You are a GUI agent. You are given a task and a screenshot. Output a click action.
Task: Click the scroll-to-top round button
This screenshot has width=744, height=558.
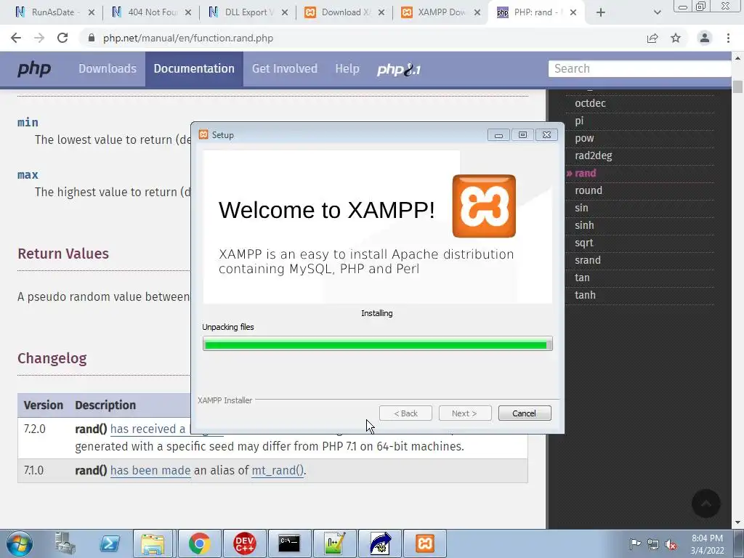click(706, 504)
